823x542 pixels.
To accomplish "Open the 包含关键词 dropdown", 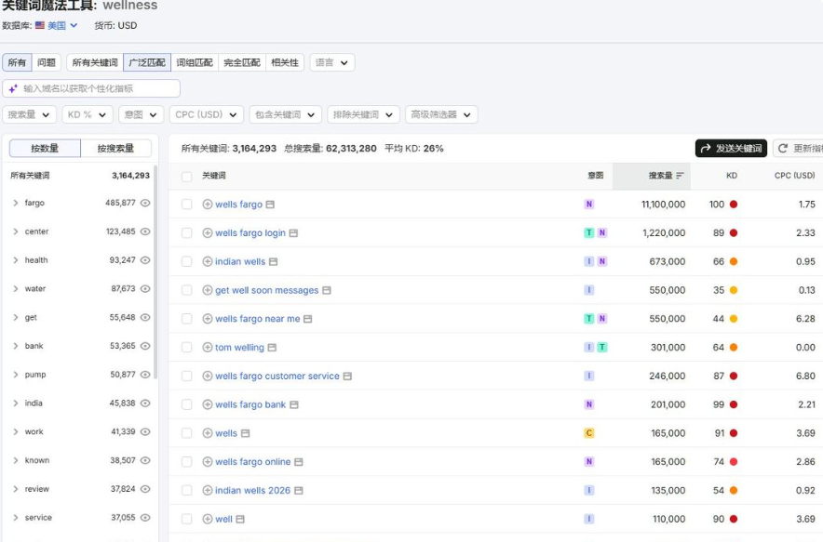I will 285,114.
